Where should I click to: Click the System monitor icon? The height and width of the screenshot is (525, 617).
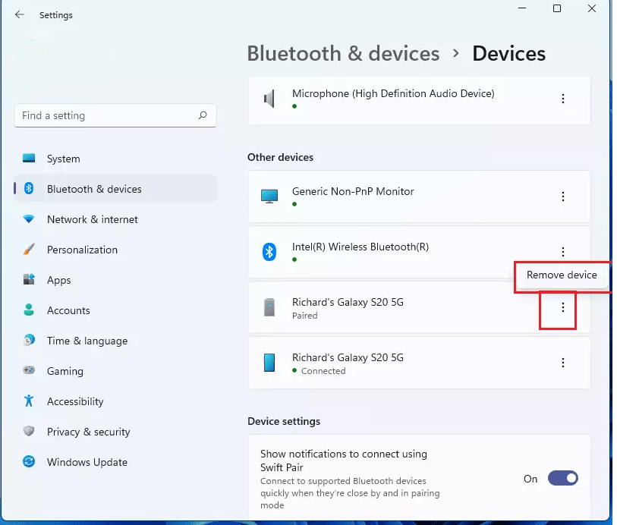(29, 158)
